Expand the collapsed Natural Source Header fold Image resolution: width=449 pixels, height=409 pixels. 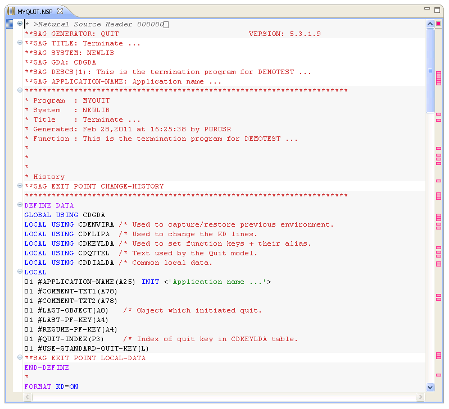20,24
